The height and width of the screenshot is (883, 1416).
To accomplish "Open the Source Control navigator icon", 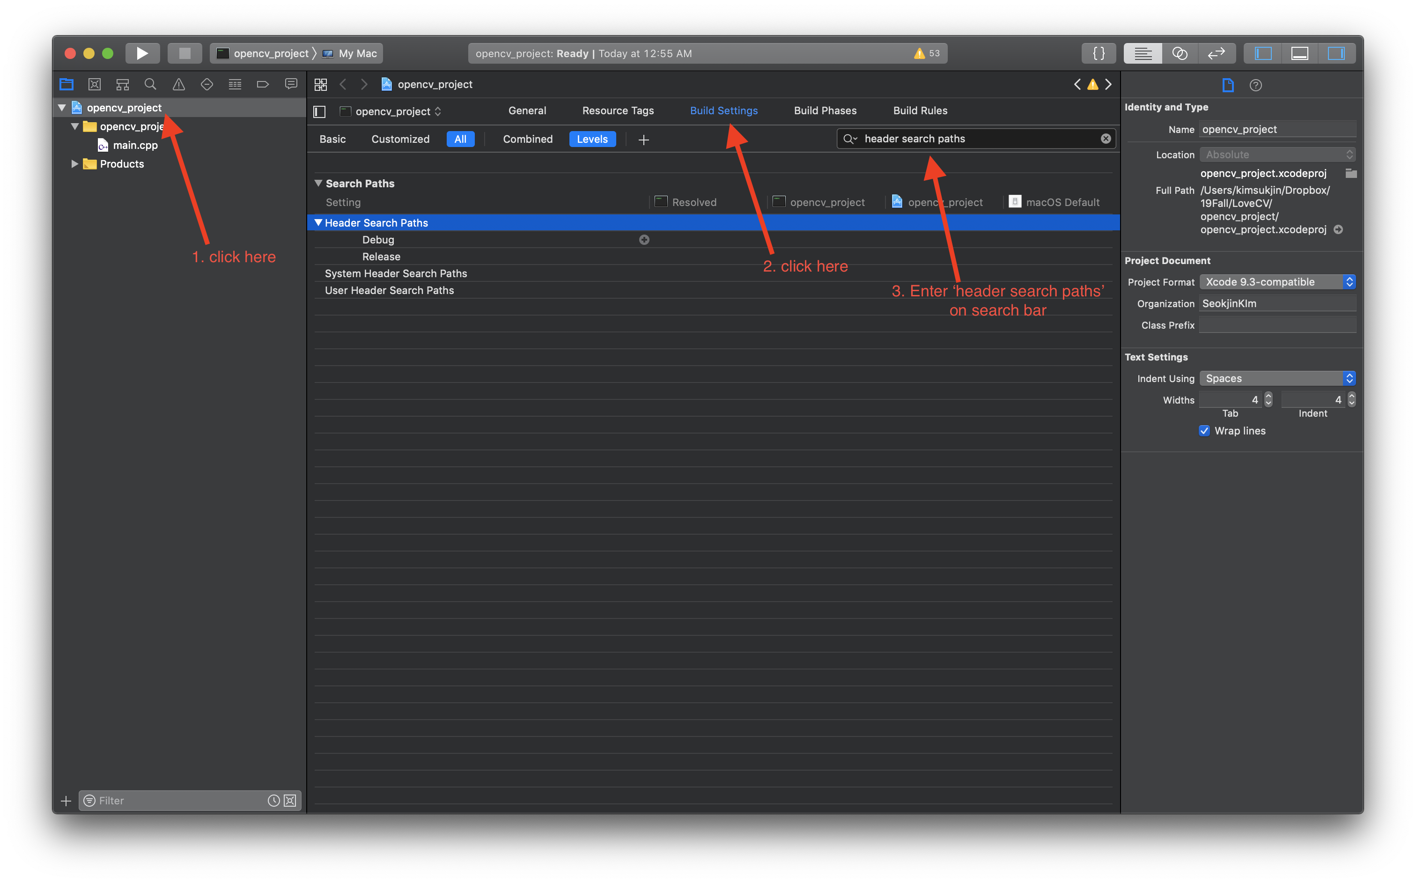I will coord(95,85).
